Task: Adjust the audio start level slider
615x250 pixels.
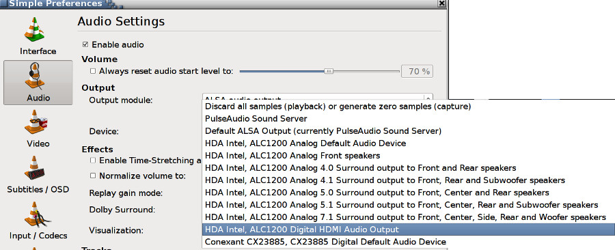Action: pyautogui.click(x=329, y=71)
